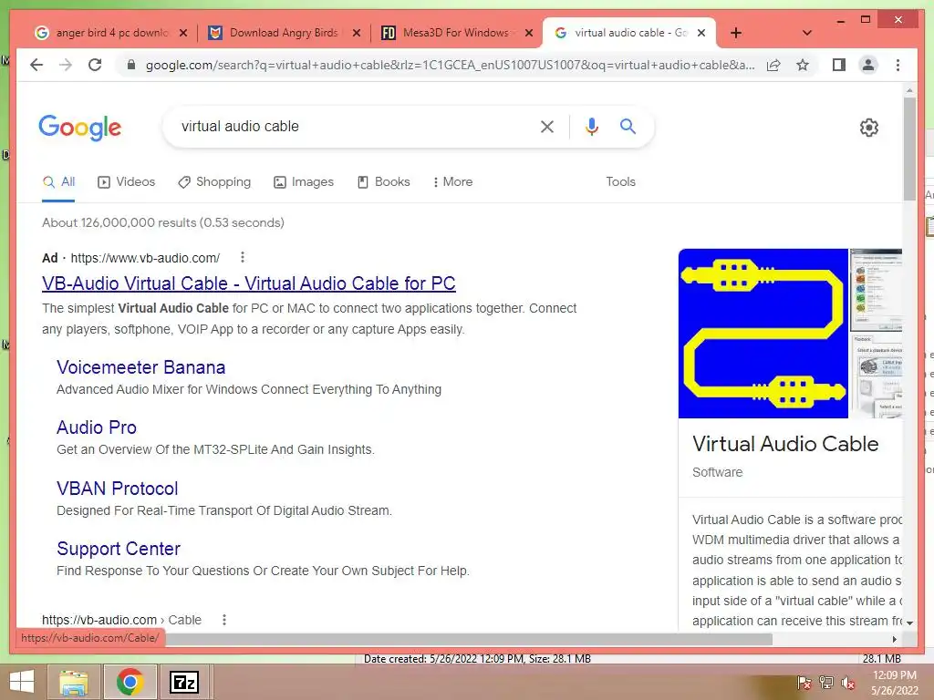
Task: Open the Support Center link
Action: pyautogui.click(x=119, y=549)
